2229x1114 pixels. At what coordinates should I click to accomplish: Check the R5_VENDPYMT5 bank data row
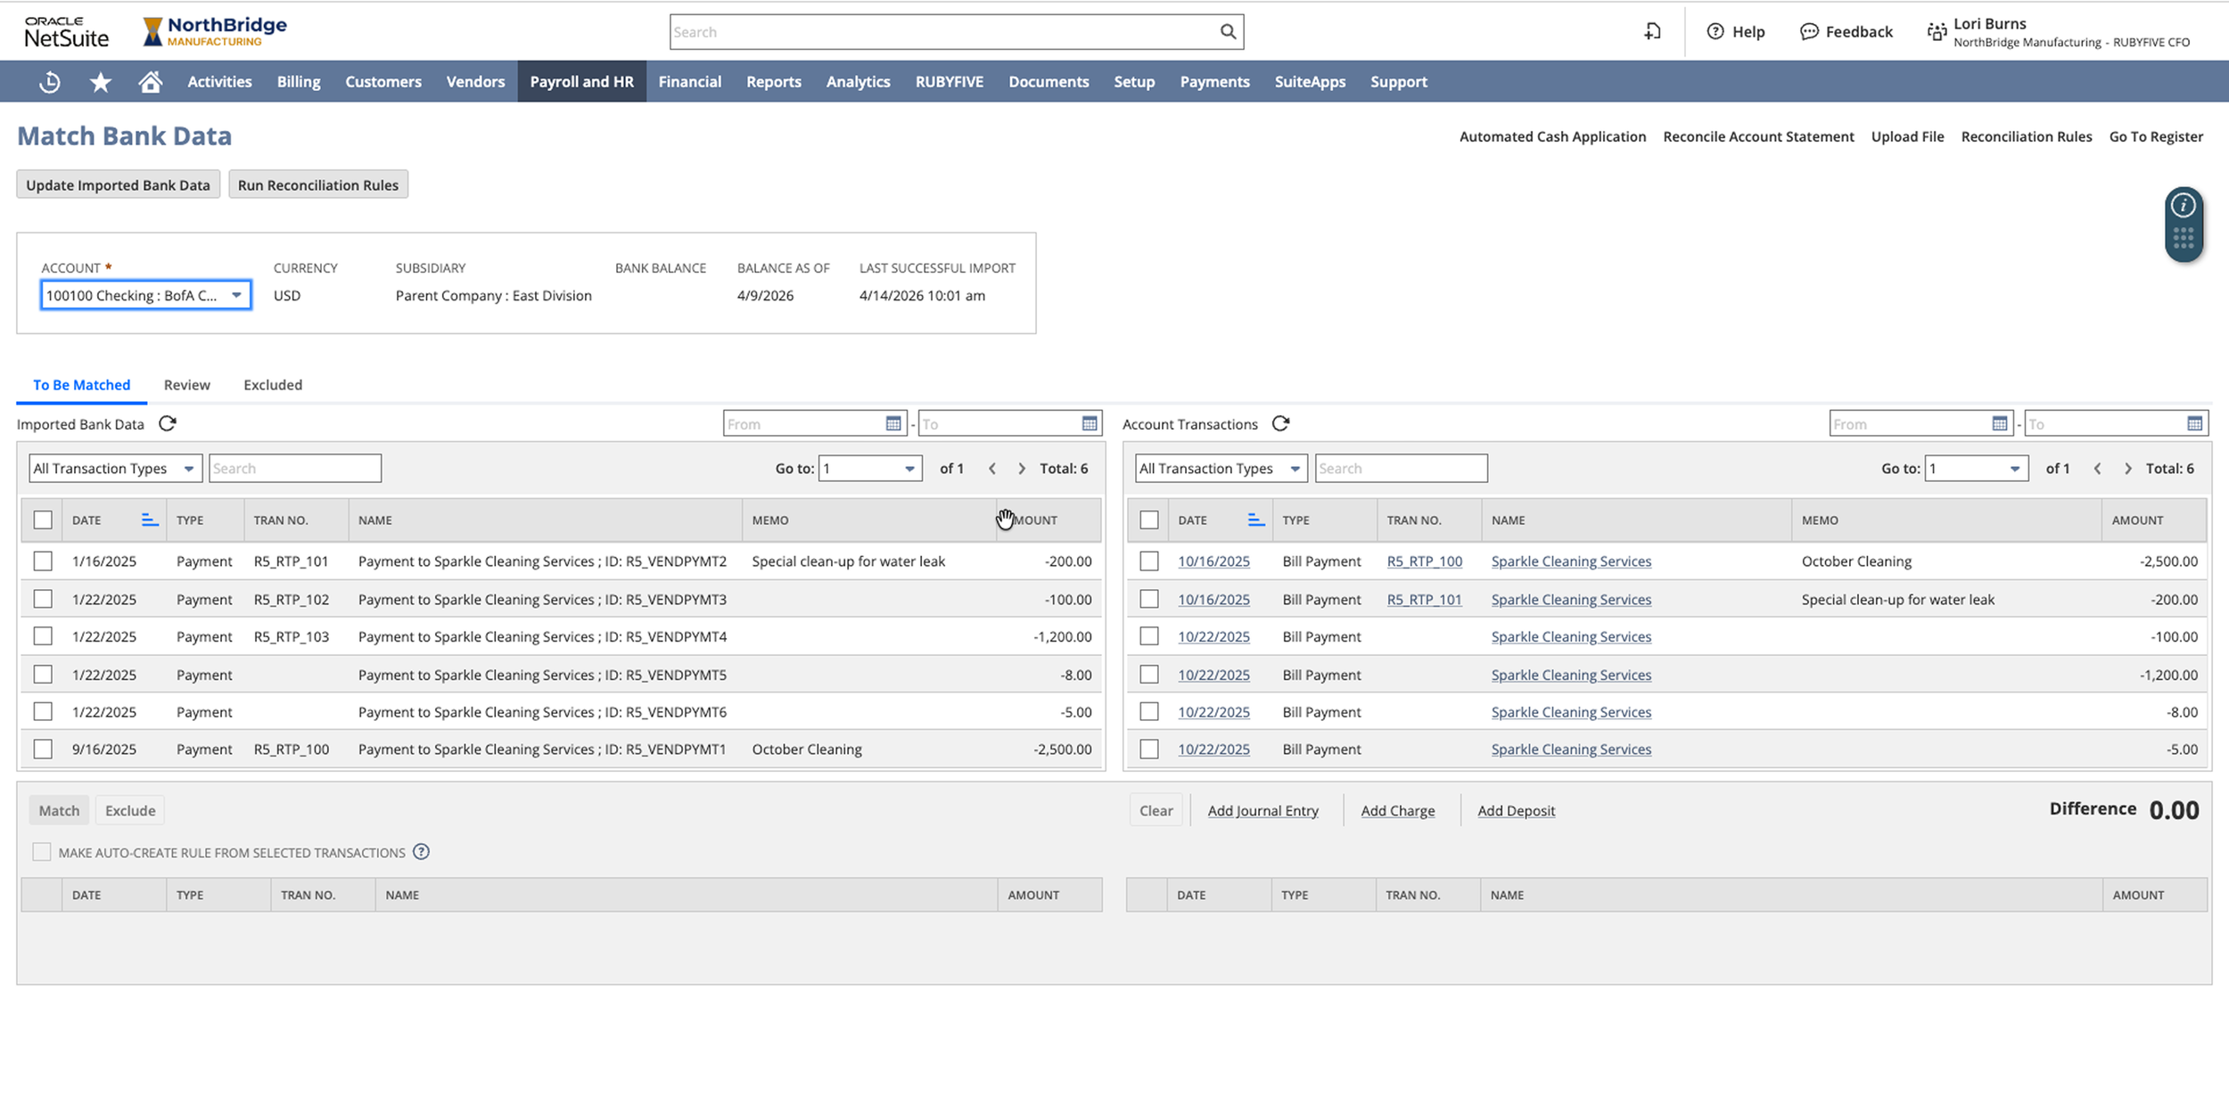coord(43,675)
